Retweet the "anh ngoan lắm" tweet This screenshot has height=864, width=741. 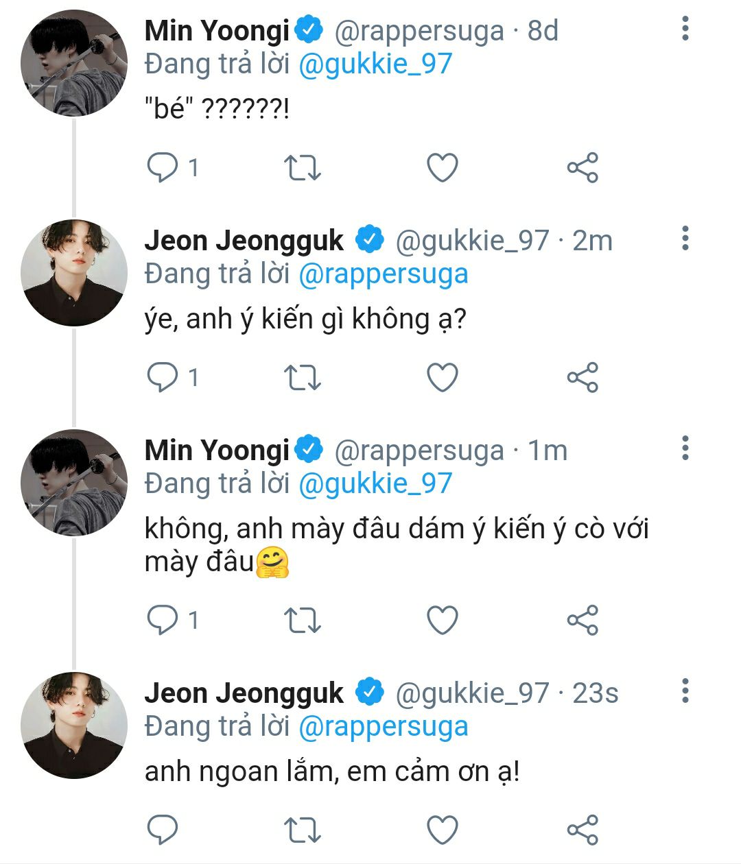pyautogui.click(x=302, y=830)
